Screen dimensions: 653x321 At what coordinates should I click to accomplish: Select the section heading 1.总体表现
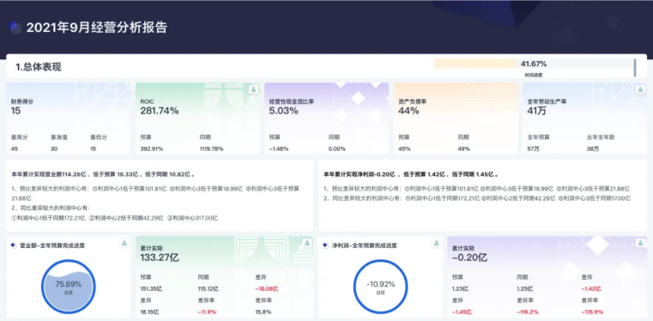click(39, 67)
